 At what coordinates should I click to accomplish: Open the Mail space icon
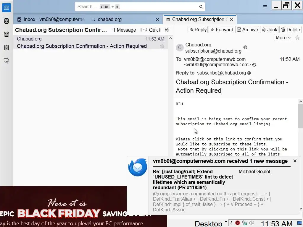click(7, 8)
